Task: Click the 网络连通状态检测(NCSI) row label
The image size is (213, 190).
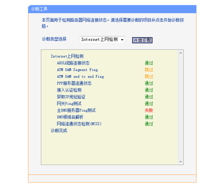Action: click(x=79, y=124)
